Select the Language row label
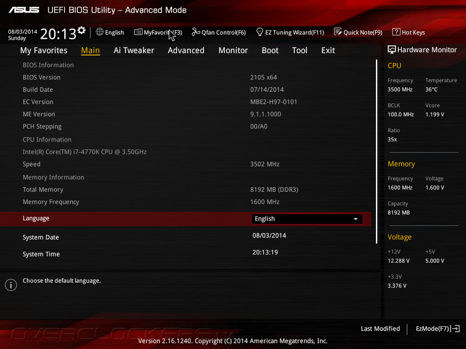466x349 pixels. (36, 219)
